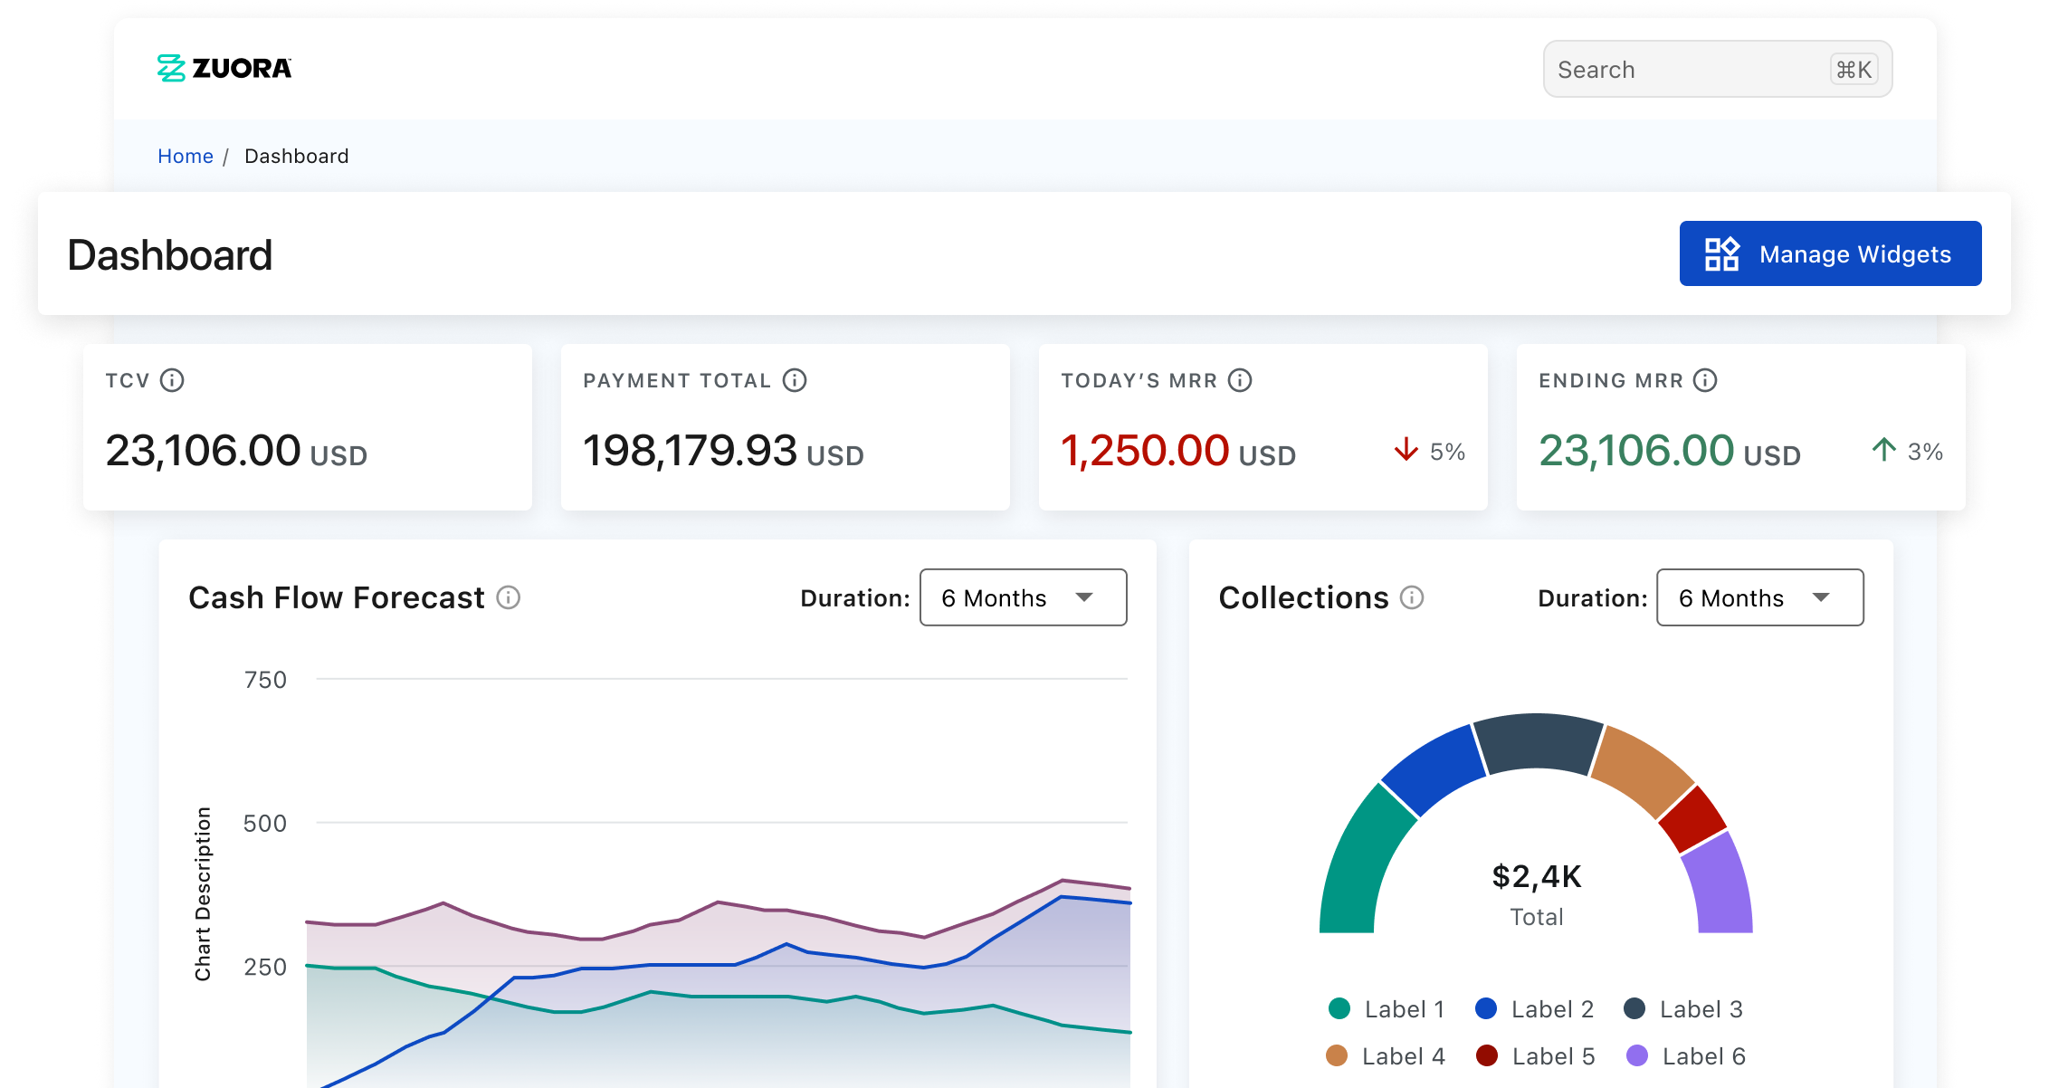
Task: Open Collections duration dropdown
Action: click(1759, 597)
